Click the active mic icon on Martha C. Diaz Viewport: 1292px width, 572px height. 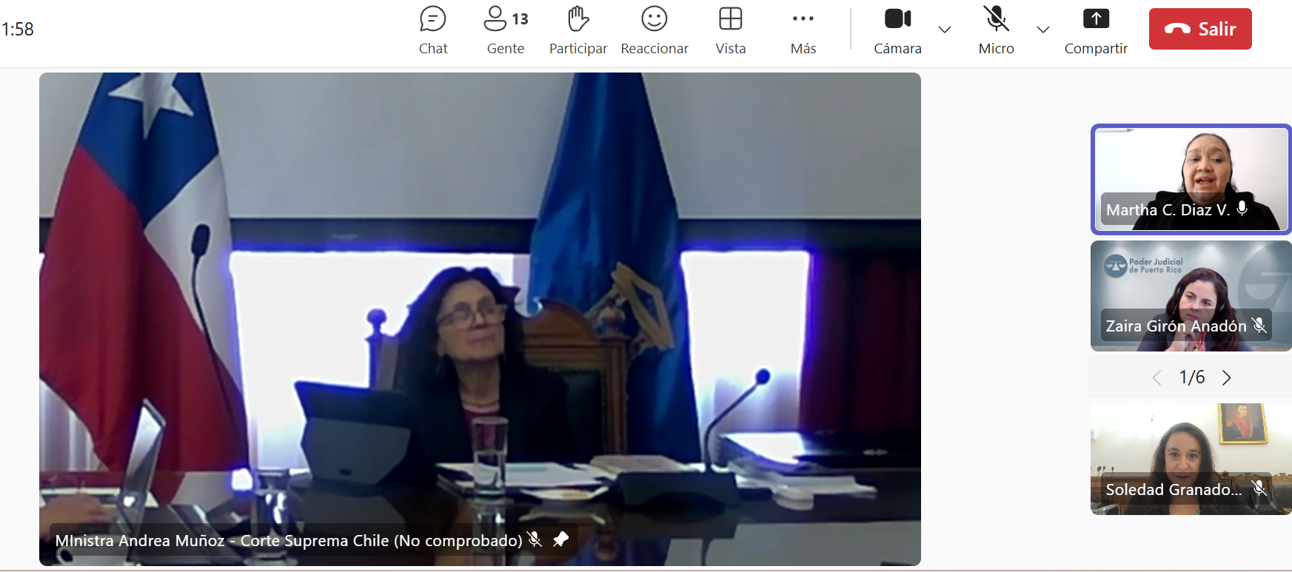(x=1242, y=209)
